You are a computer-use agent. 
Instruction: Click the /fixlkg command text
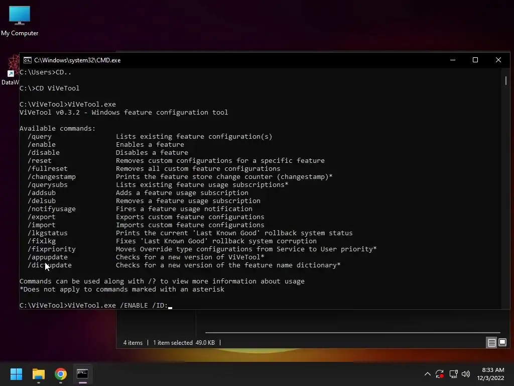[42, 241]
